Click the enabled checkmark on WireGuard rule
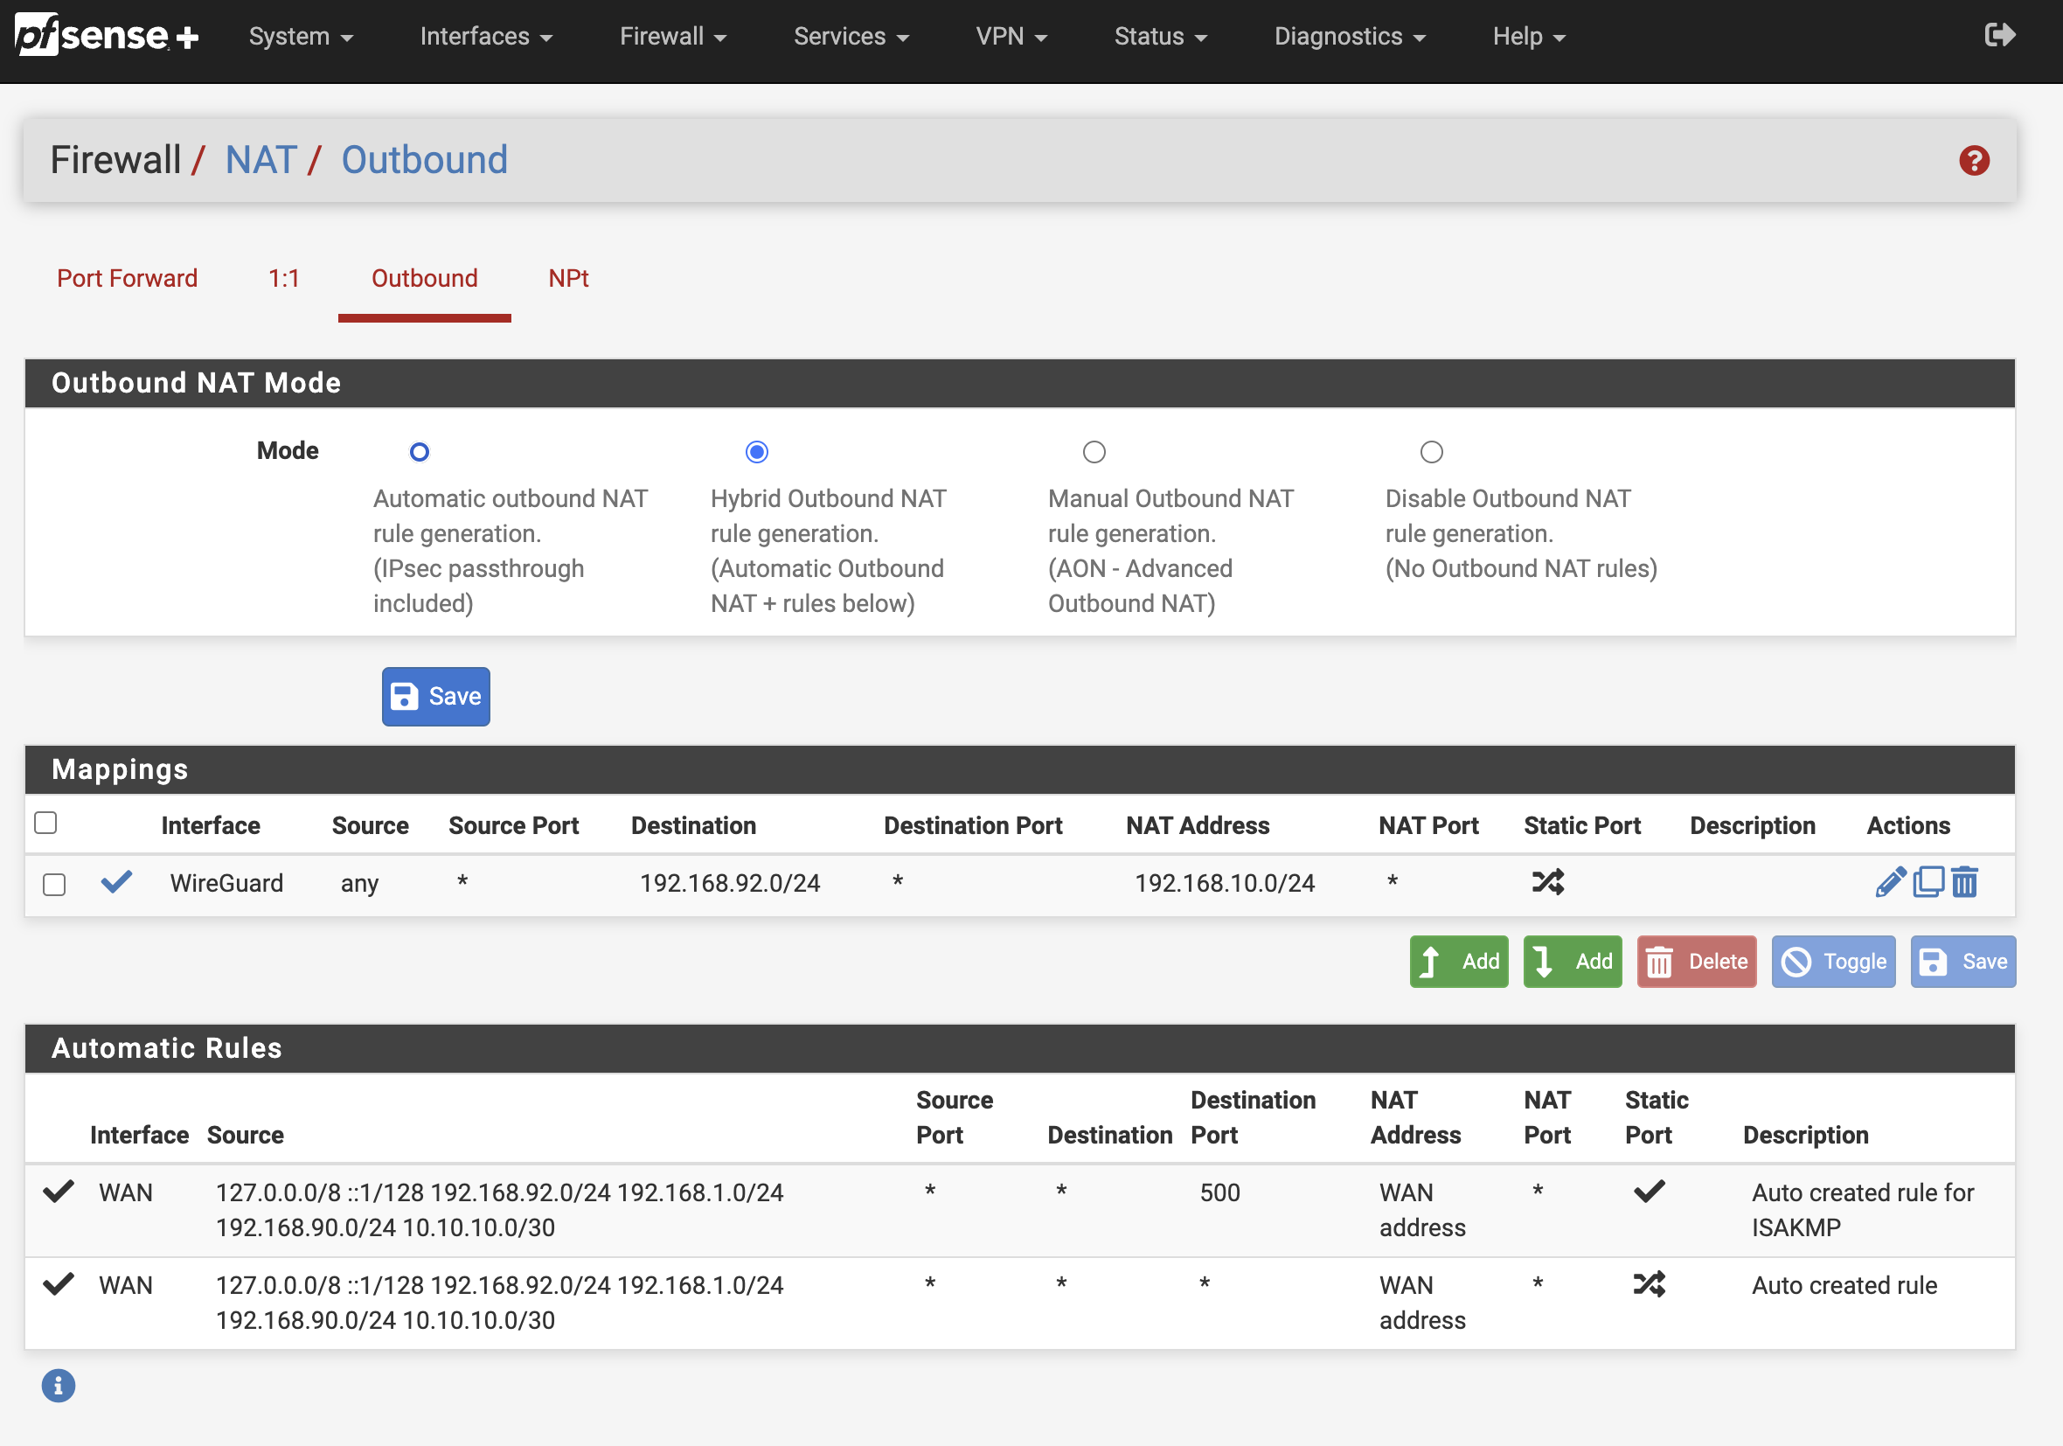 116,881
